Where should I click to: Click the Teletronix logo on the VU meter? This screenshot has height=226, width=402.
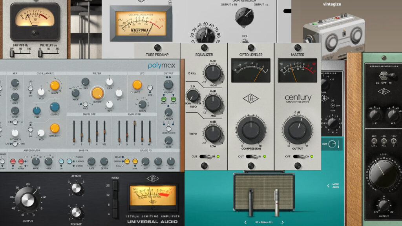(x=139, y=29)
